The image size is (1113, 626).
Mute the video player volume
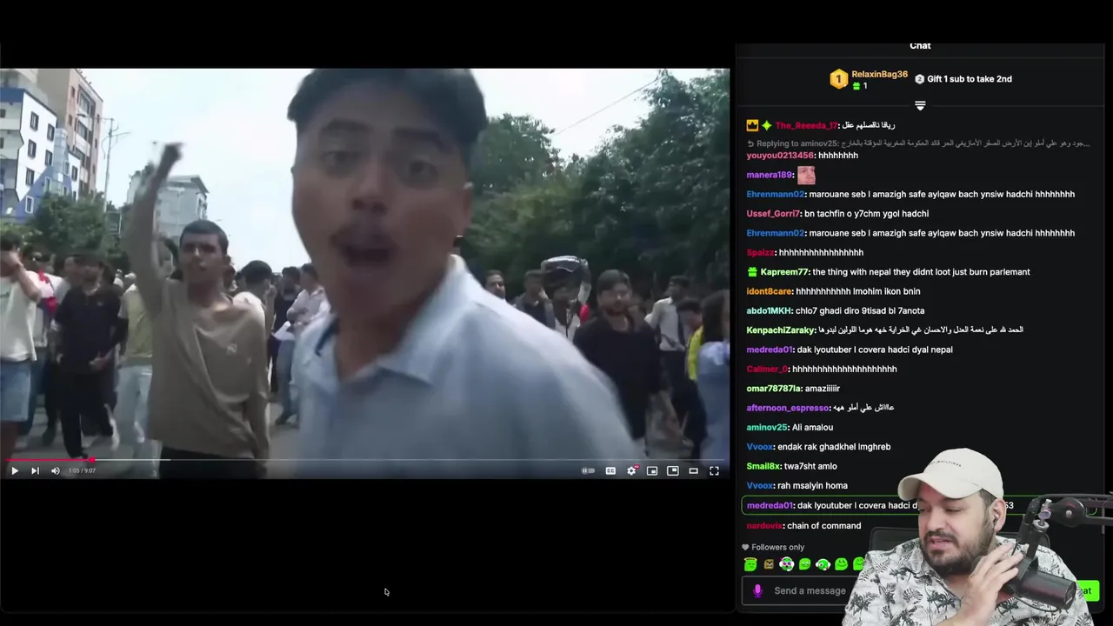pyautogui.click(x=56, y=470)
